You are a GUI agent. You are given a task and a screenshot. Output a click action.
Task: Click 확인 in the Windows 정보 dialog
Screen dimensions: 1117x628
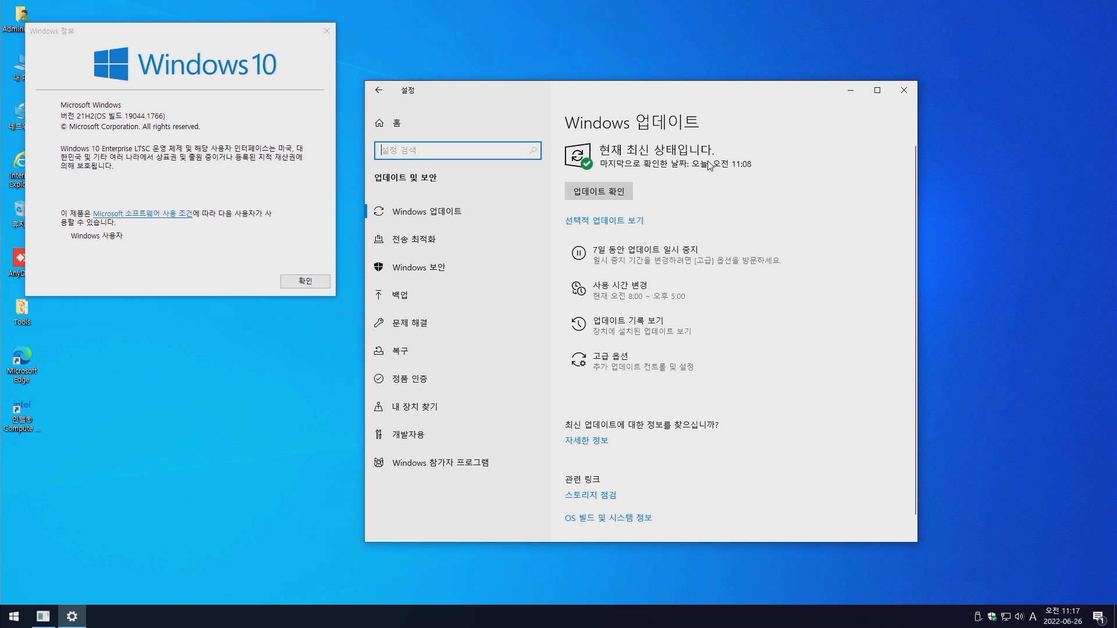coord(305,281)
